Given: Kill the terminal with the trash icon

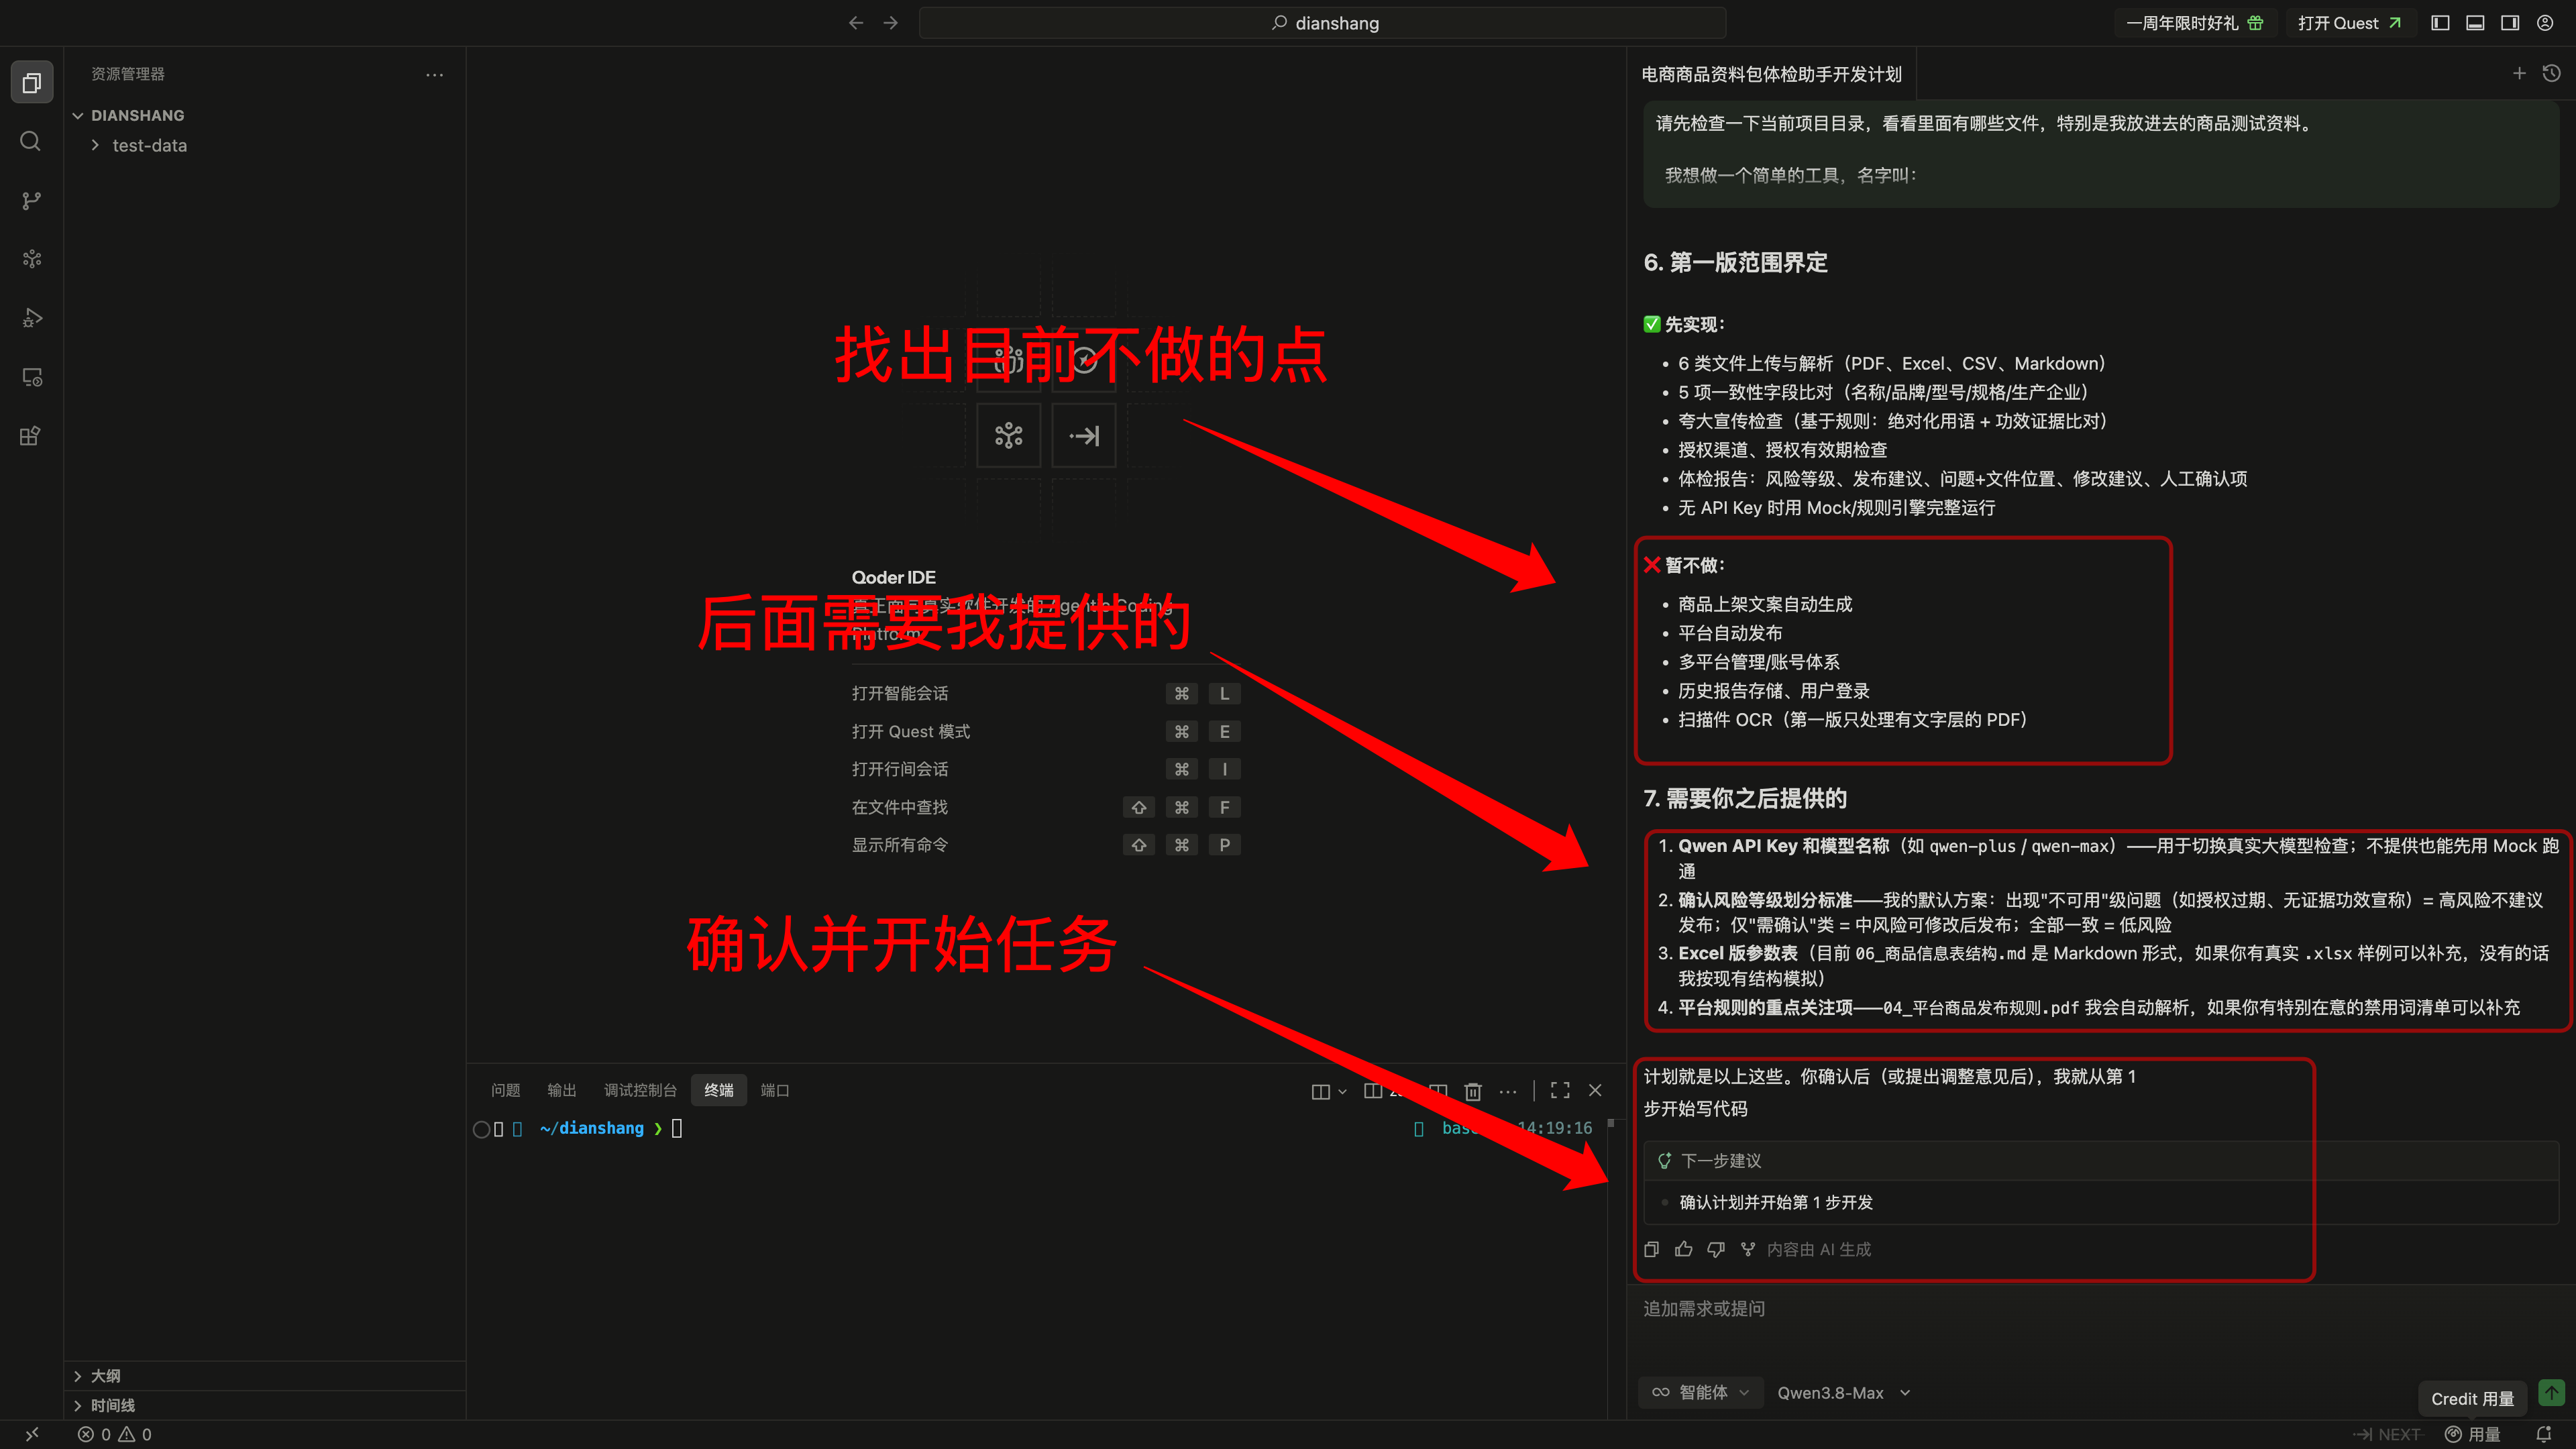Looking at the screenshot, I should tap(1473, 1091).
